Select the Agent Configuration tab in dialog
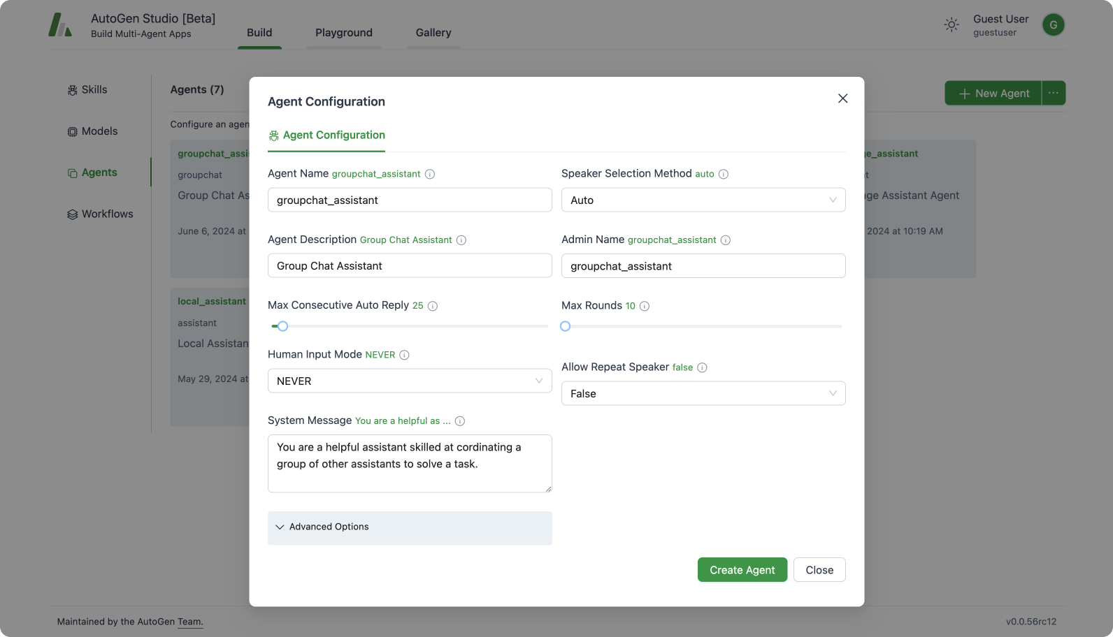 (326, 136)
